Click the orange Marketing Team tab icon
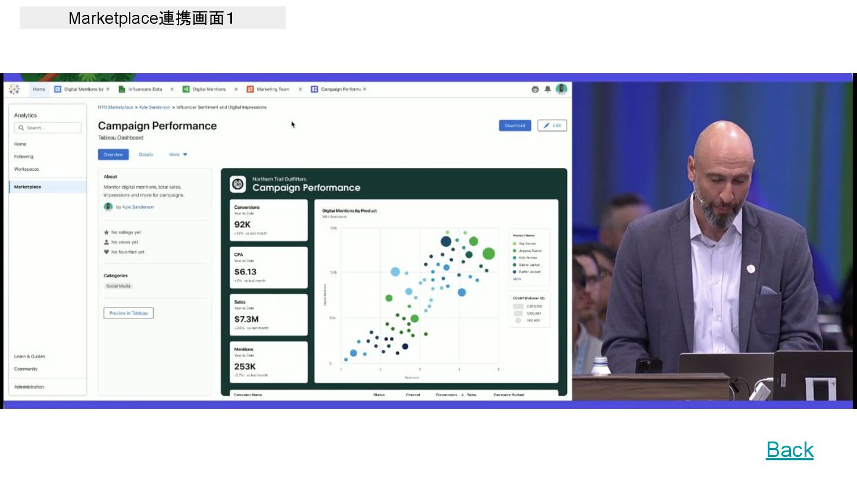 (x=251, y=89)
